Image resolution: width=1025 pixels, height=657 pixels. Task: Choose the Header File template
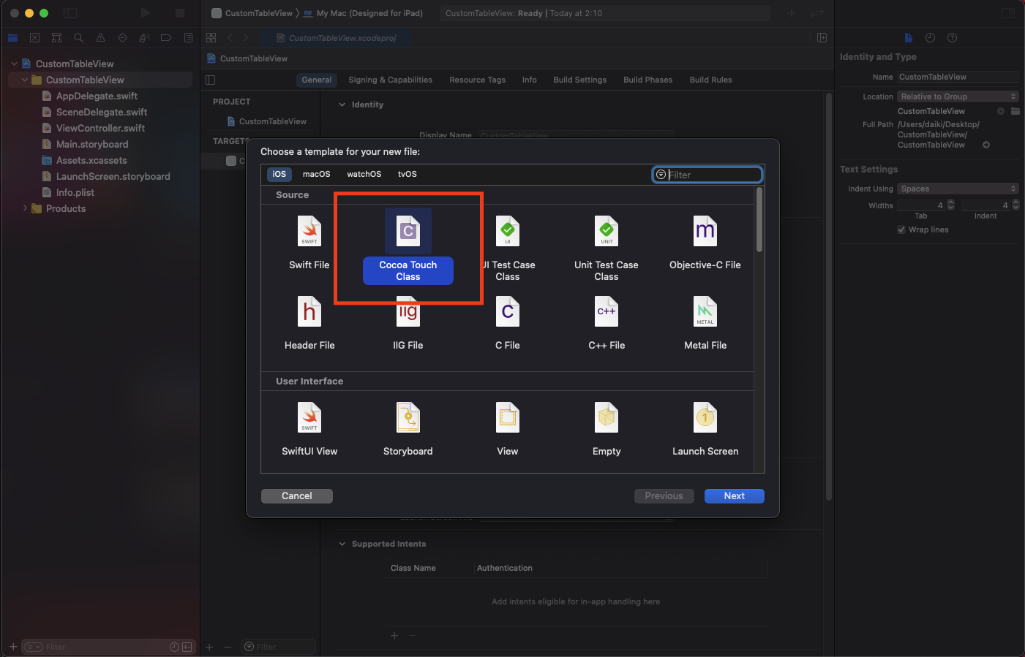tap(309, 324)
